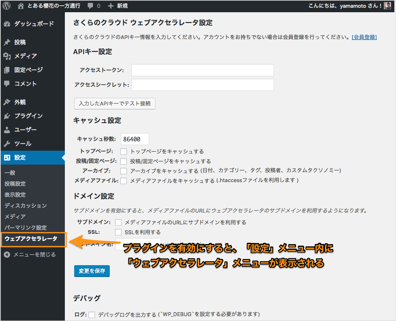Open the 外観 menu
Viewport: 396px width, 321px height.
click(33, 102)
